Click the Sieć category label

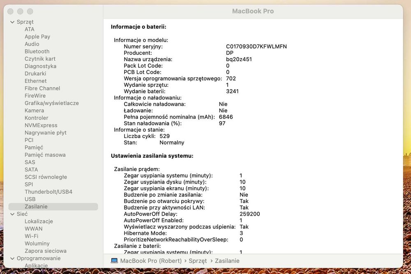point(22,214)
